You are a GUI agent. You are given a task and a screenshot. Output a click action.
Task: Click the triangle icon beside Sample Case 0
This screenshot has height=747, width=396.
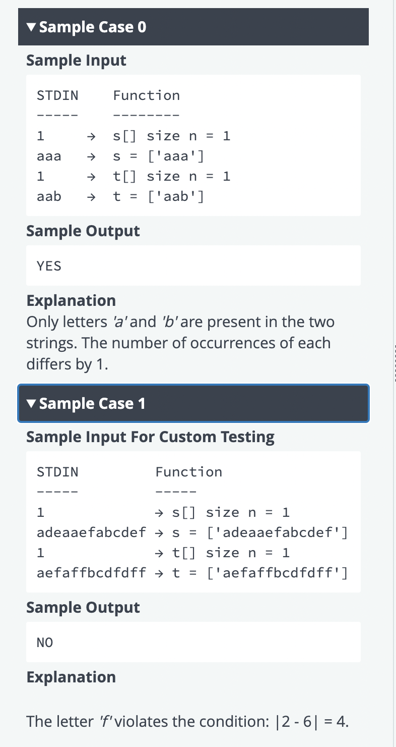pos(32,27)
